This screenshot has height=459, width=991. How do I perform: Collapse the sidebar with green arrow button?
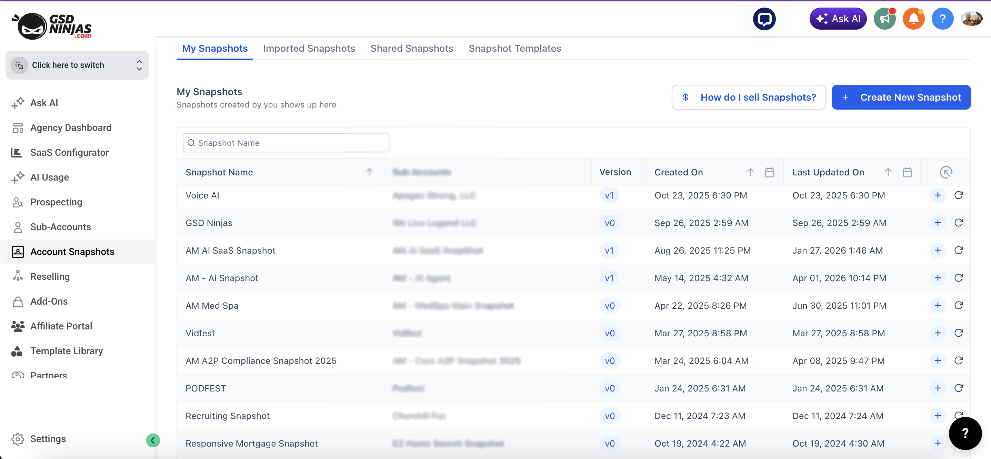153,440
